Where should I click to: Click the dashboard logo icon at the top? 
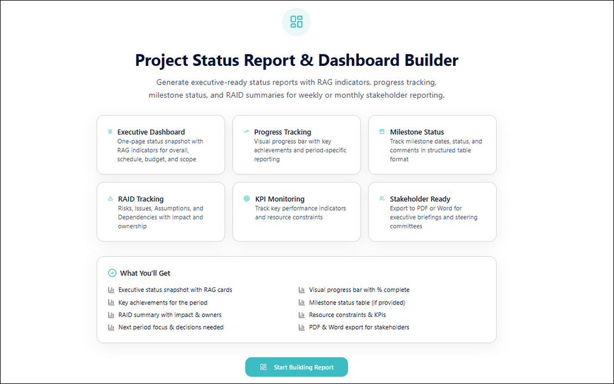[x=296, y=22]
